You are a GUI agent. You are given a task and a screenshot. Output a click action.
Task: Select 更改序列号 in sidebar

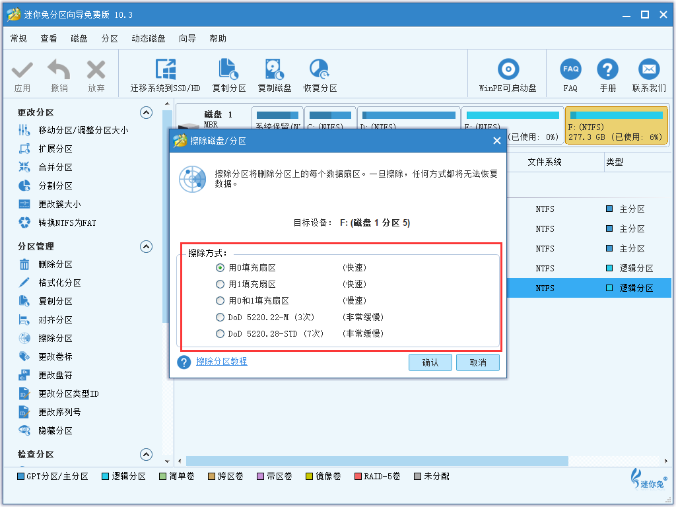(x=50, y=413)
